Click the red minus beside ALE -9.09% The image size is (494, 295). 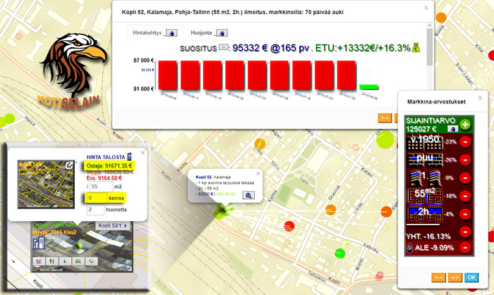coord(465,248)
